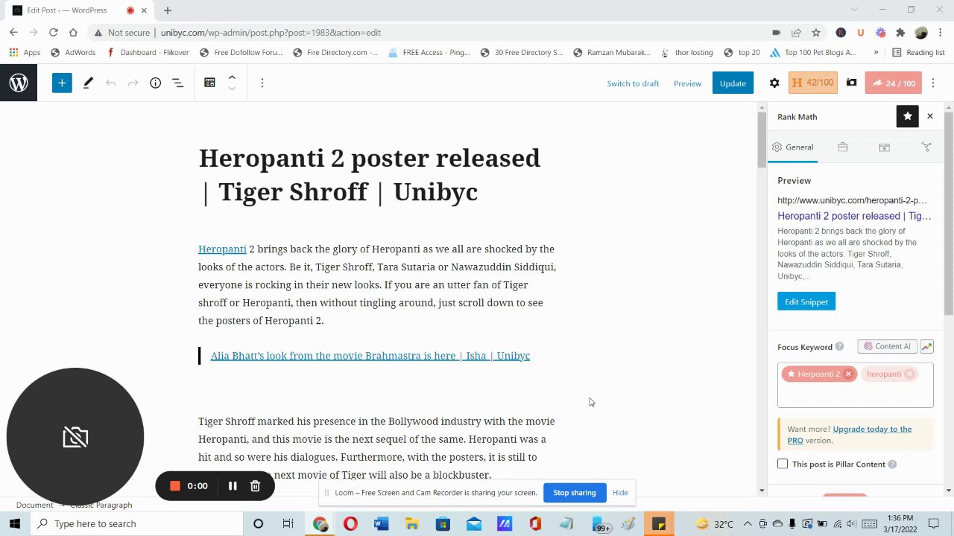This screenshot has height=536, width=954.
Task: Delete the Loom recording with trash
Action: coord(255,486)
